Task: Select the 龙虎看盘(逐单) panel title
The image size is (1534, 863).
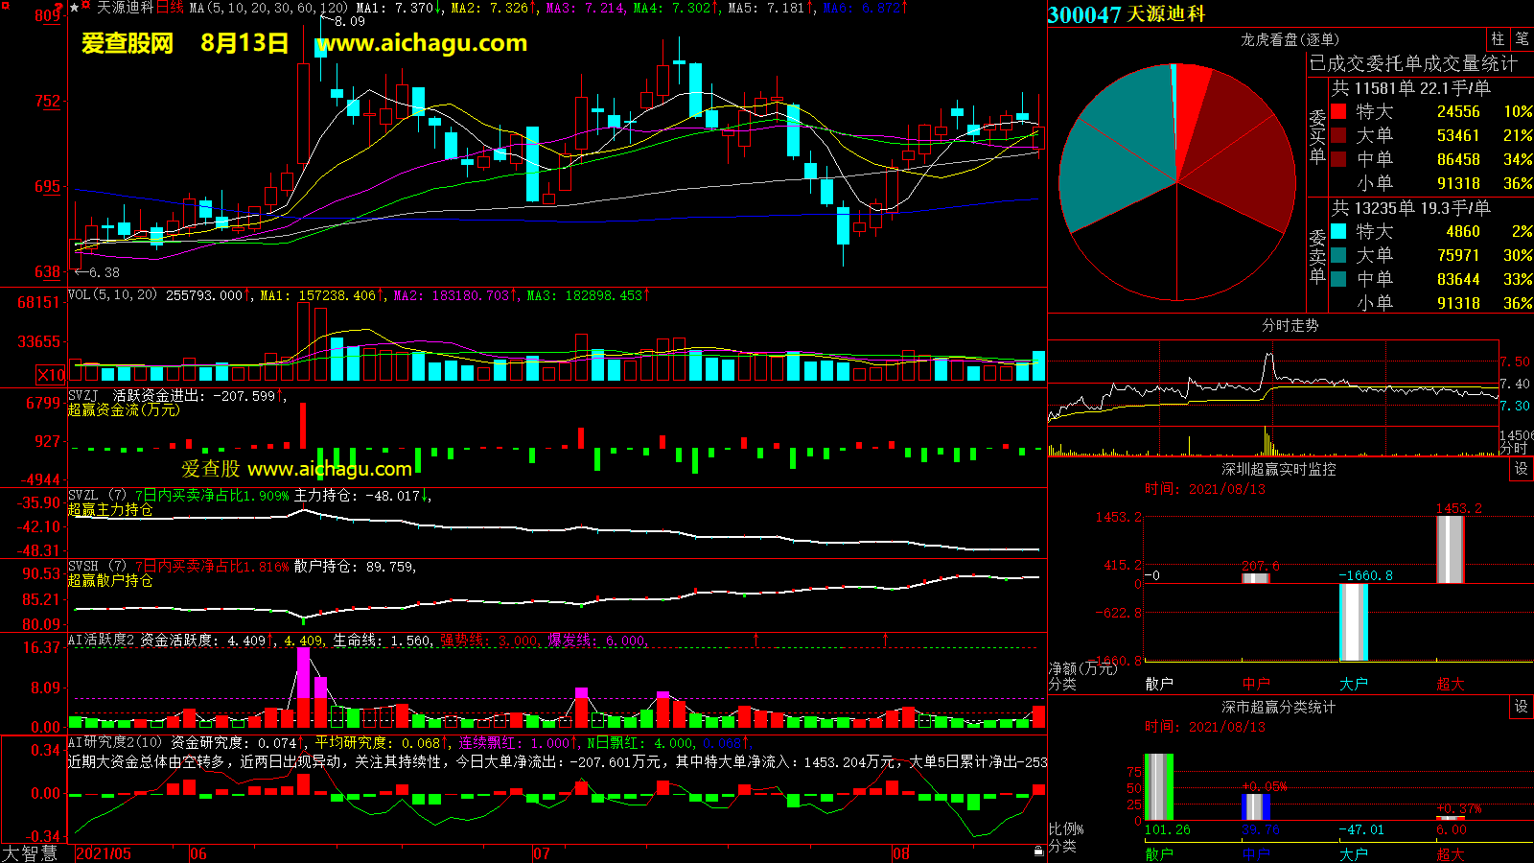Action: (1290, 39)
